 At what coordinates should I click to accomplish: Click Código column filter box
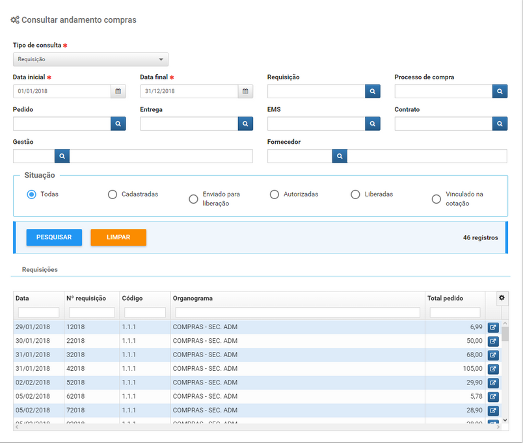[145, 312]
